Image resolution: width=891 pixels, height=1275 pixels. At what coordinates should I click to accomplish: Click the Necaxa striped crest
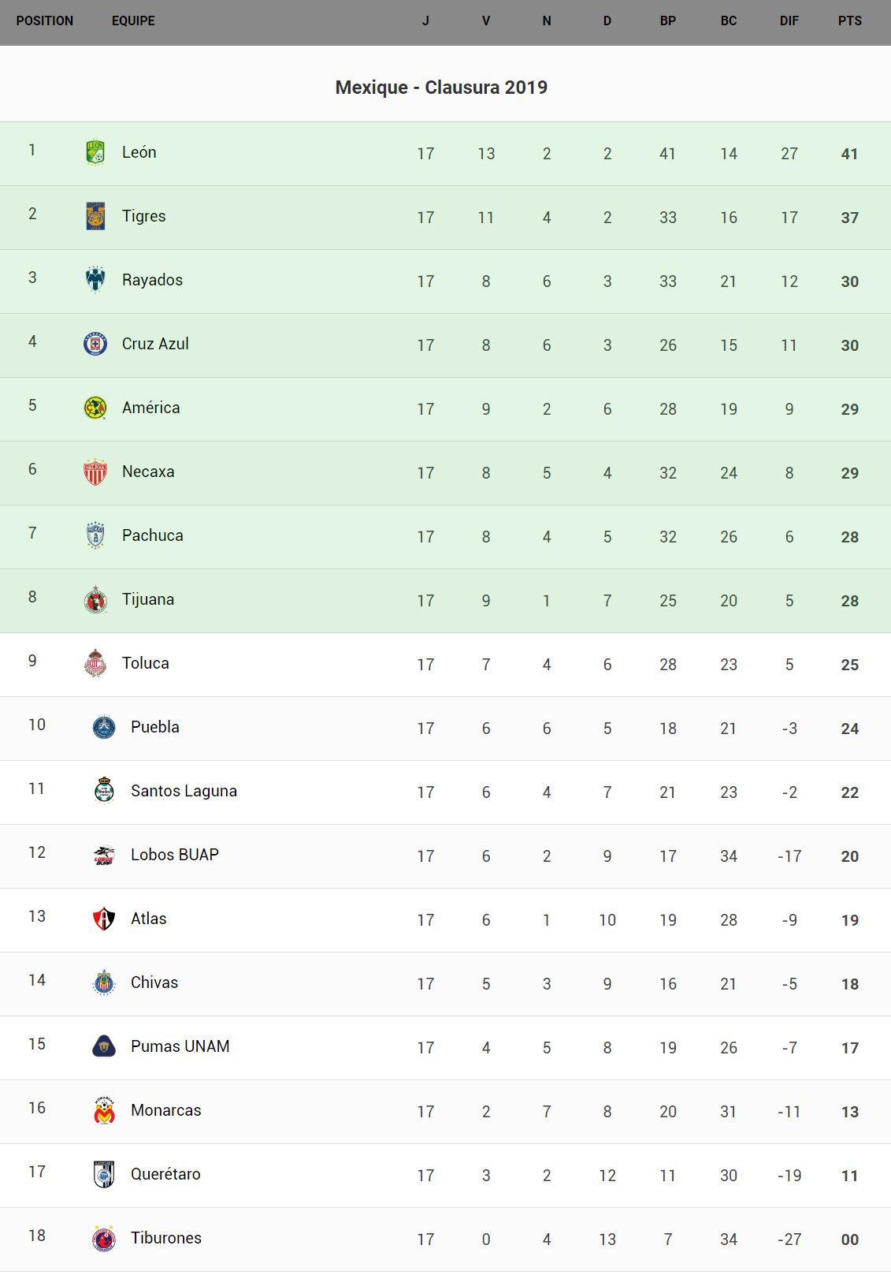tap(95, 472)
